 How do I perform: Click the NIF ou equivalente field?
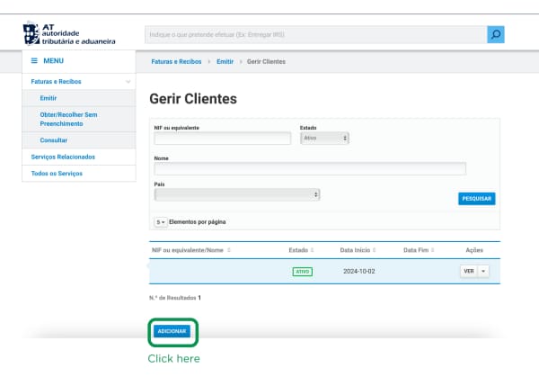(223, 139)
